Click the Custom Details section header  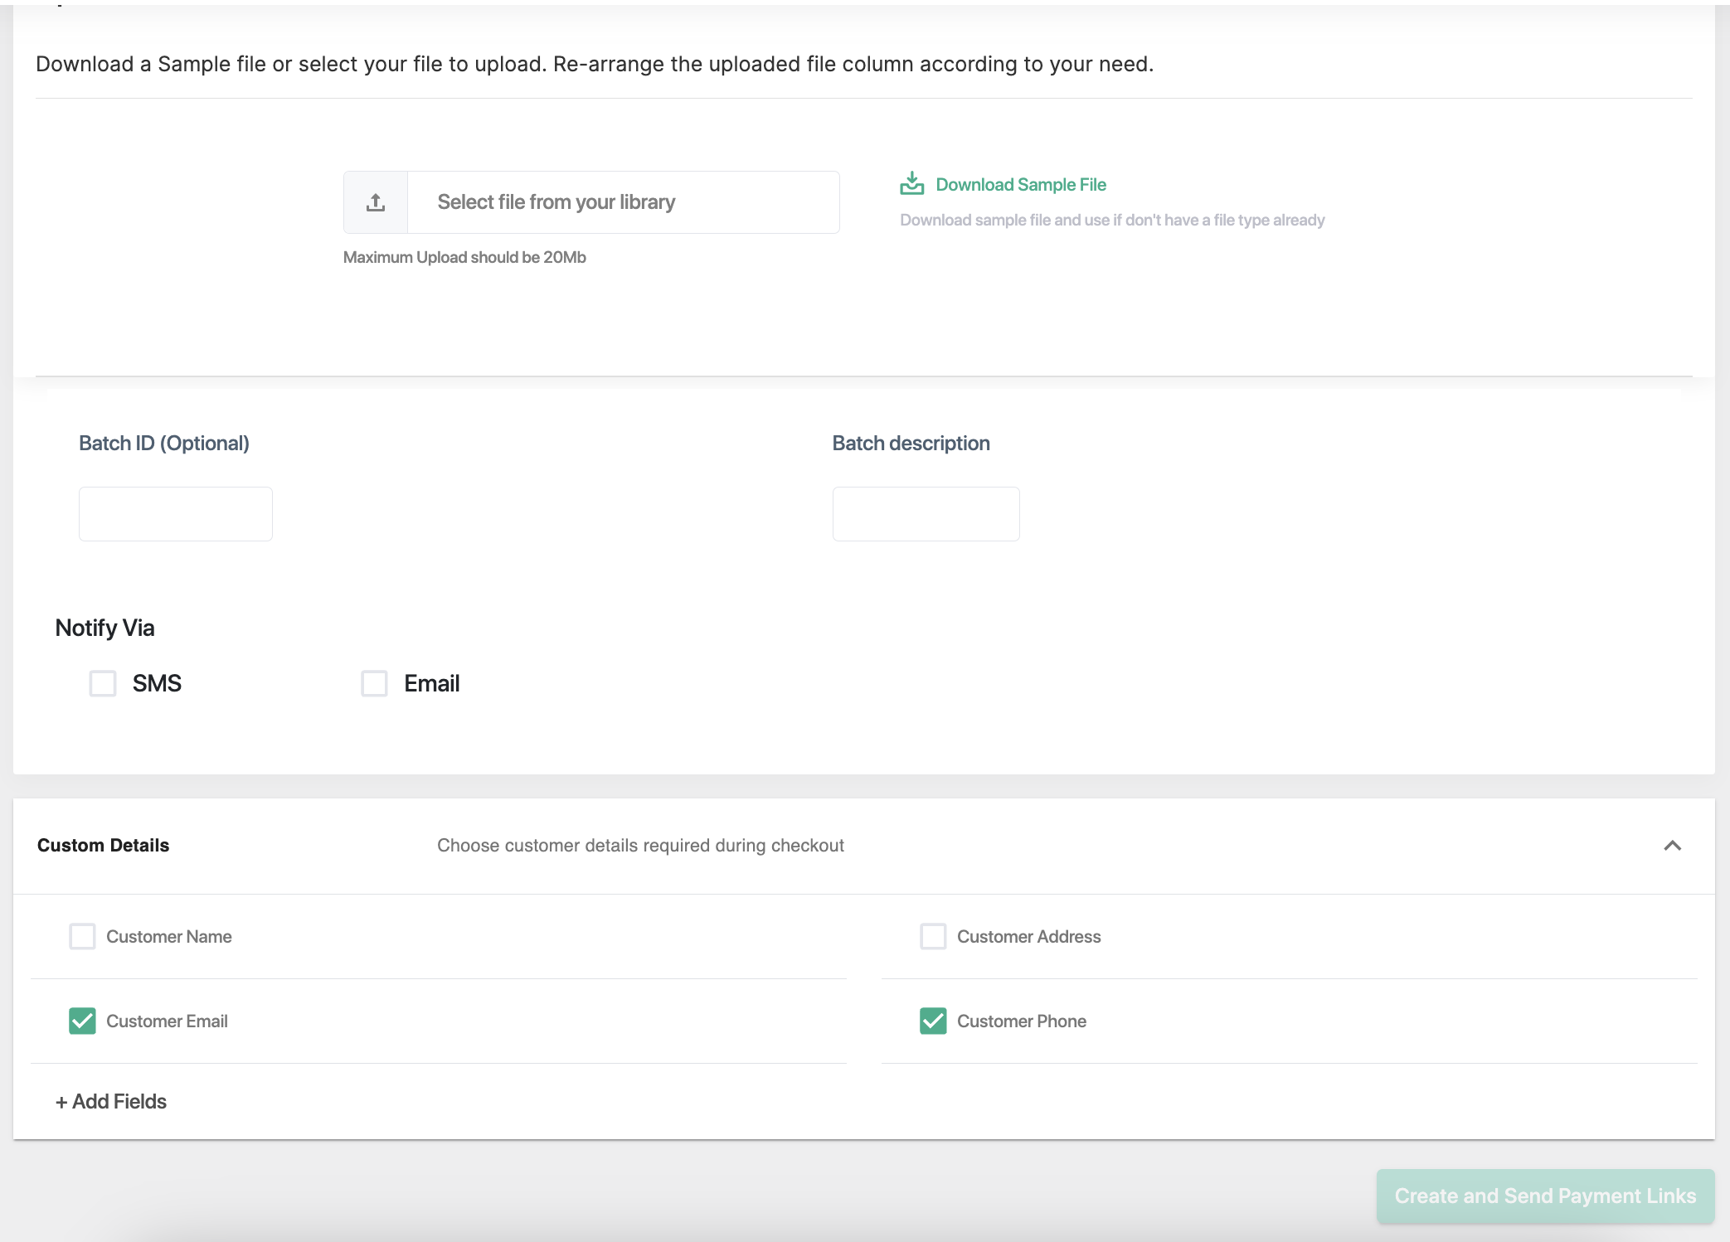coord(104,846)
